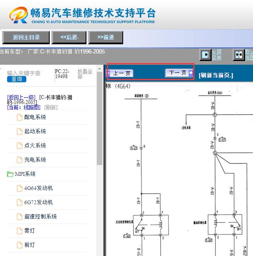Click the page icon beside 配电系统
The height and width of the screenshot is (256, 253).
coord(20,117)
